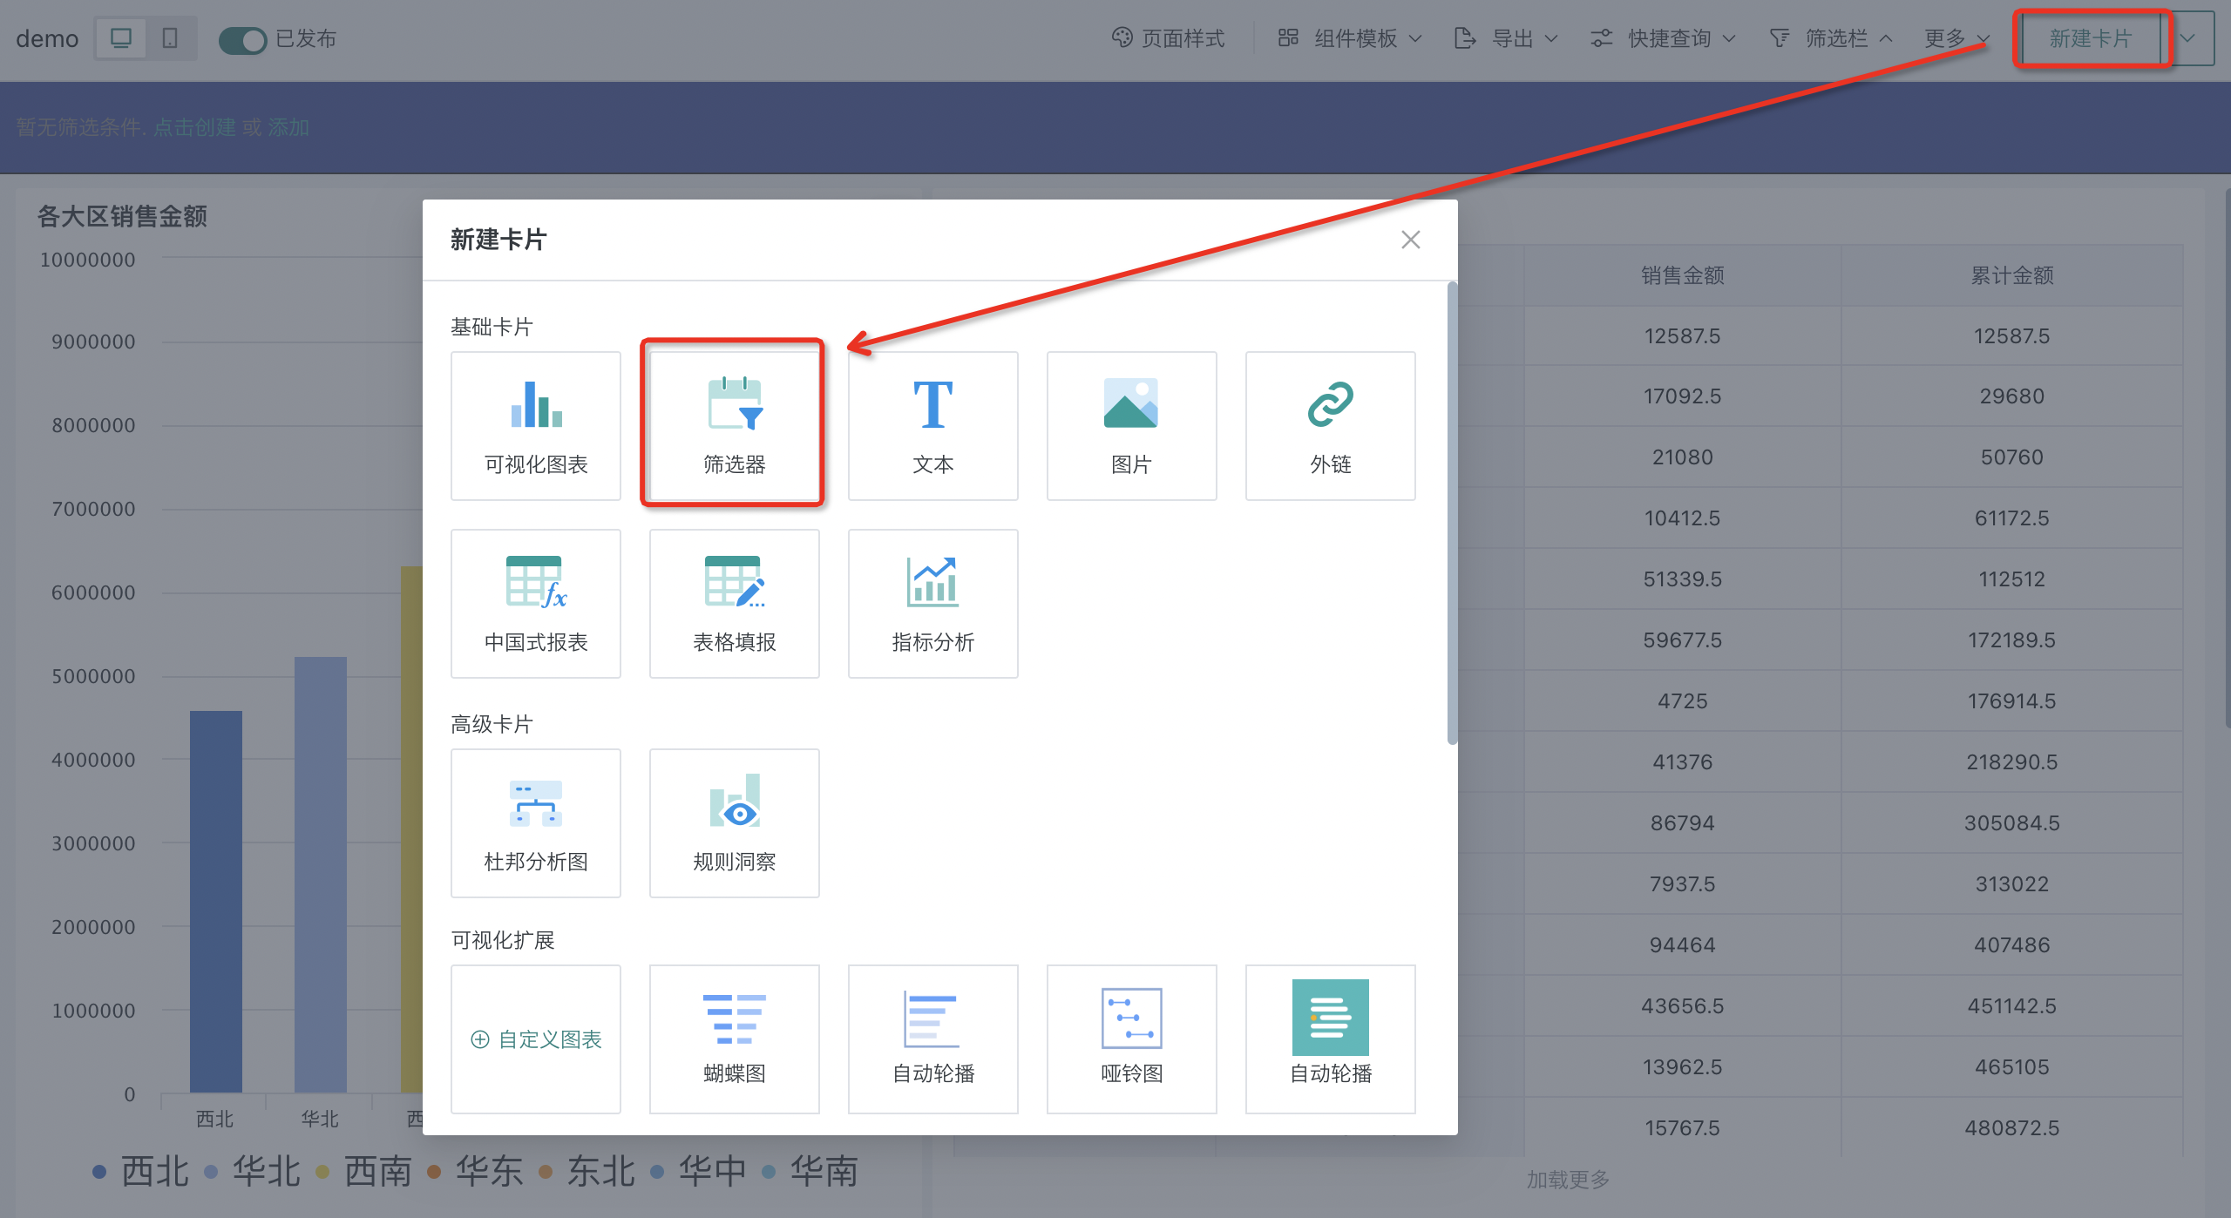
Task: Open dropdown arrow next to 新建卡片
Action: tap(2187, 38)
